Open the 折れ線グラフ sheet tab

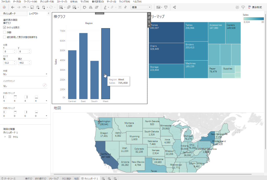[x=41, y=178]
